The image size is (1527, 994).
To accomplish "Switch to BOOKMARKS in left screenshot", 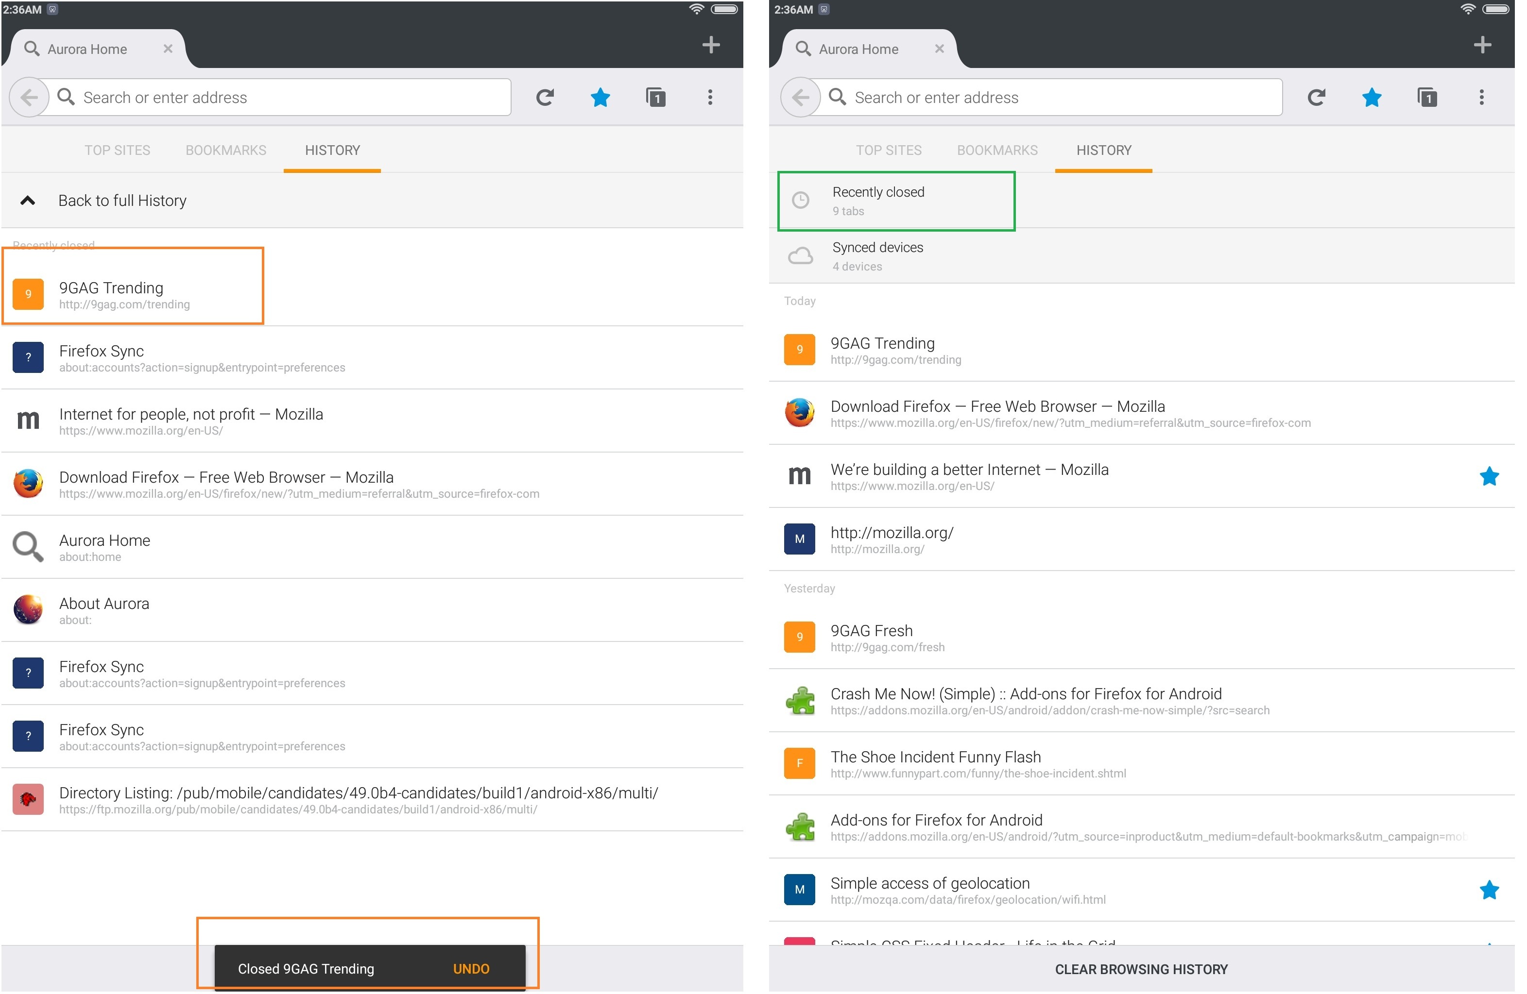I will [x=226, y=150].
